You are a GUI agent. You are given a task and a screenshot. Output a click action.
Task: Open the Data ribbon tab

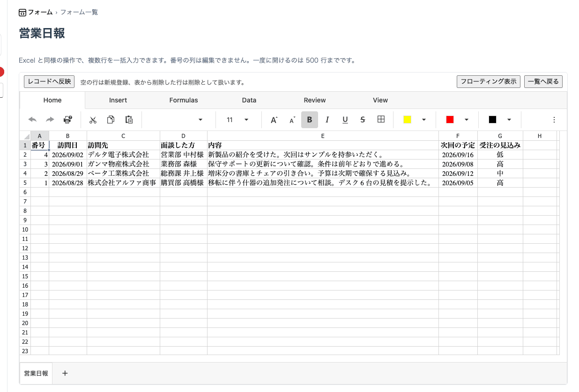(249, 100)
